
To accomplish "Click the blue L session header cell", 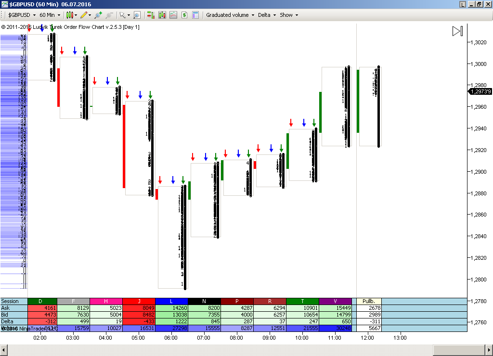I will (x=171, y=301).
